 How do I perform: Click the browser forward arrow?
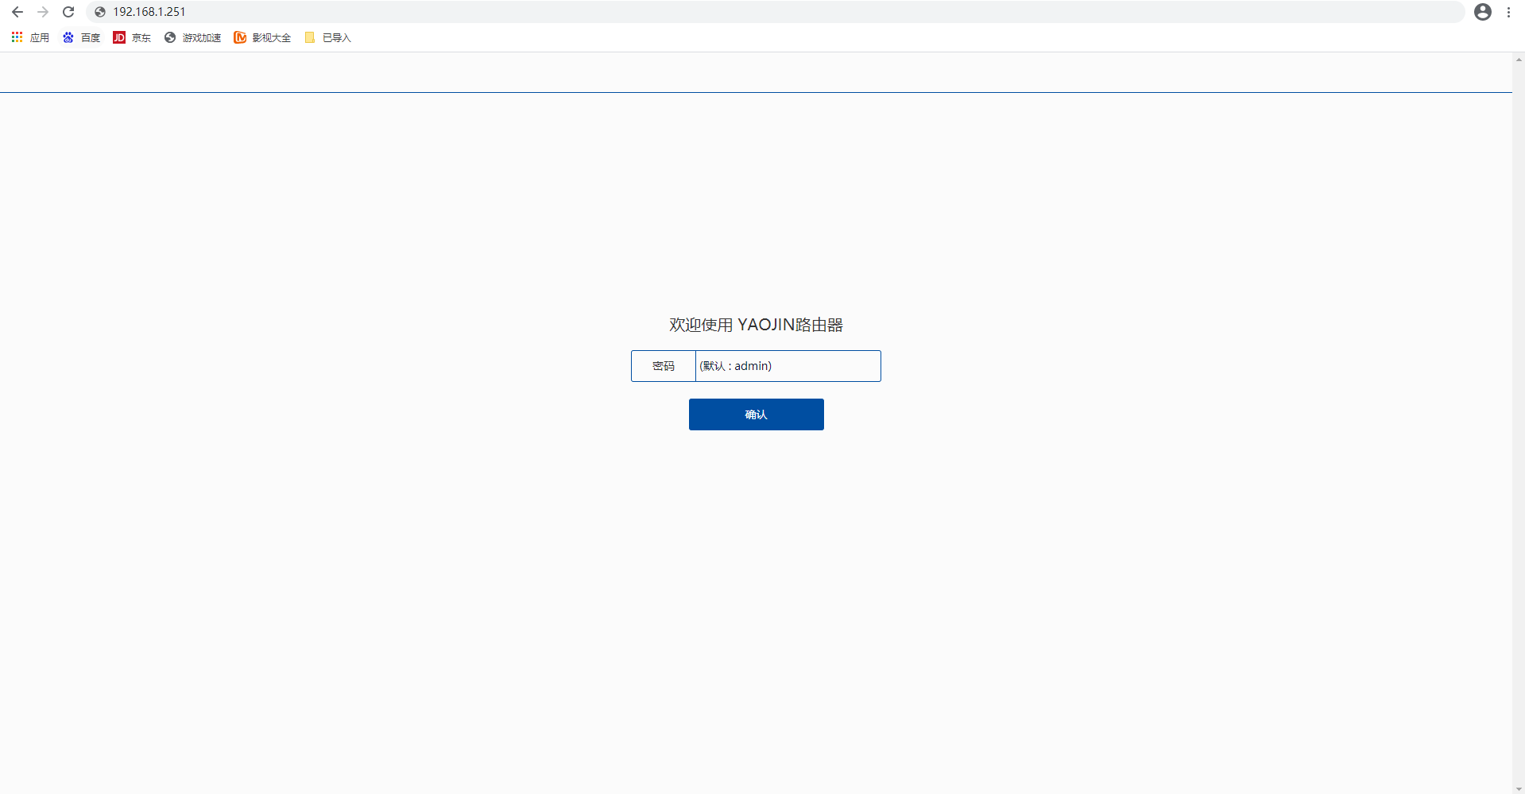coord(43,12)
